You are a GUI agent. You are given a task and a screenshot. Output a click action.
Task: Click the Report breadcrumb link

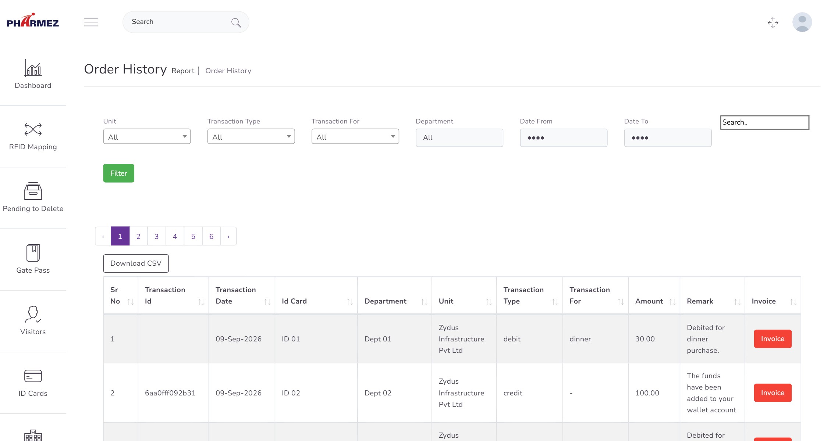[x=183, y=71]
